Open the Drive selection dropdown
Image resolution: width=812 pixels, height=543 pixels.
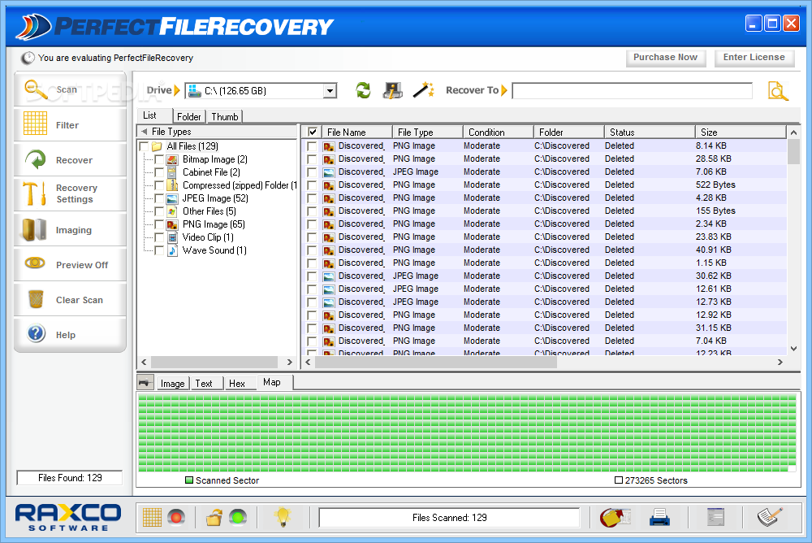pos(330,91)
